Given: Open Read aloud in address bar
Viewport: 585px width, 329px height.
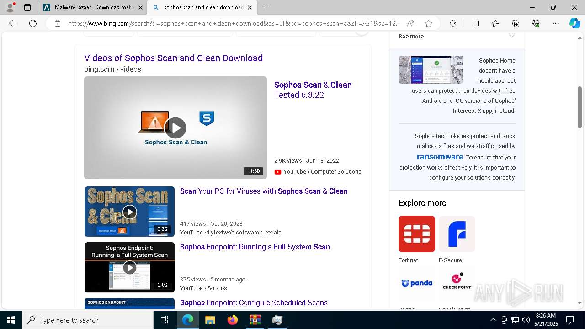Looking at the screenshot, I should pos(410,23).
